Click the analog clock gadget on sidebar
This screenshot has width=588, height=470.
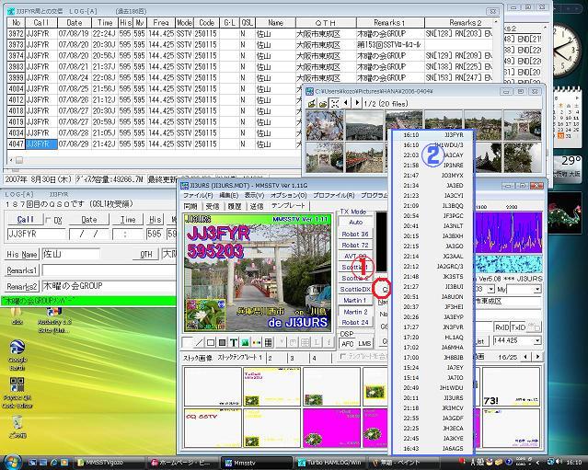click(x=568, y=51)
